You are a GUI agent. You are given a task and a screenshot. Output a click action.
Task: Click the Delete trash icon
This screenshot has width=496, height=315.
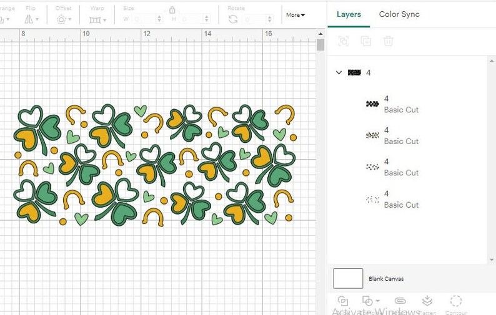(x=388, y=41)
